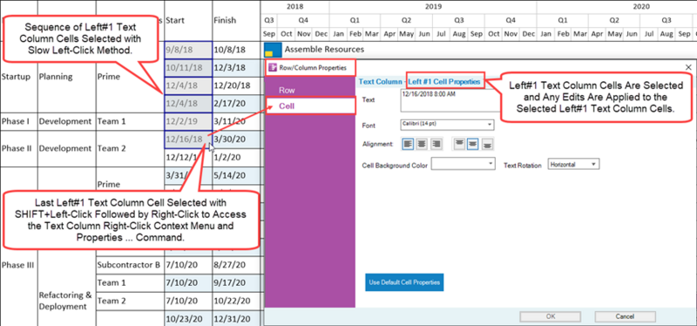Click the 2018 year header
The image size is (697, 326).
coord(295,7)
